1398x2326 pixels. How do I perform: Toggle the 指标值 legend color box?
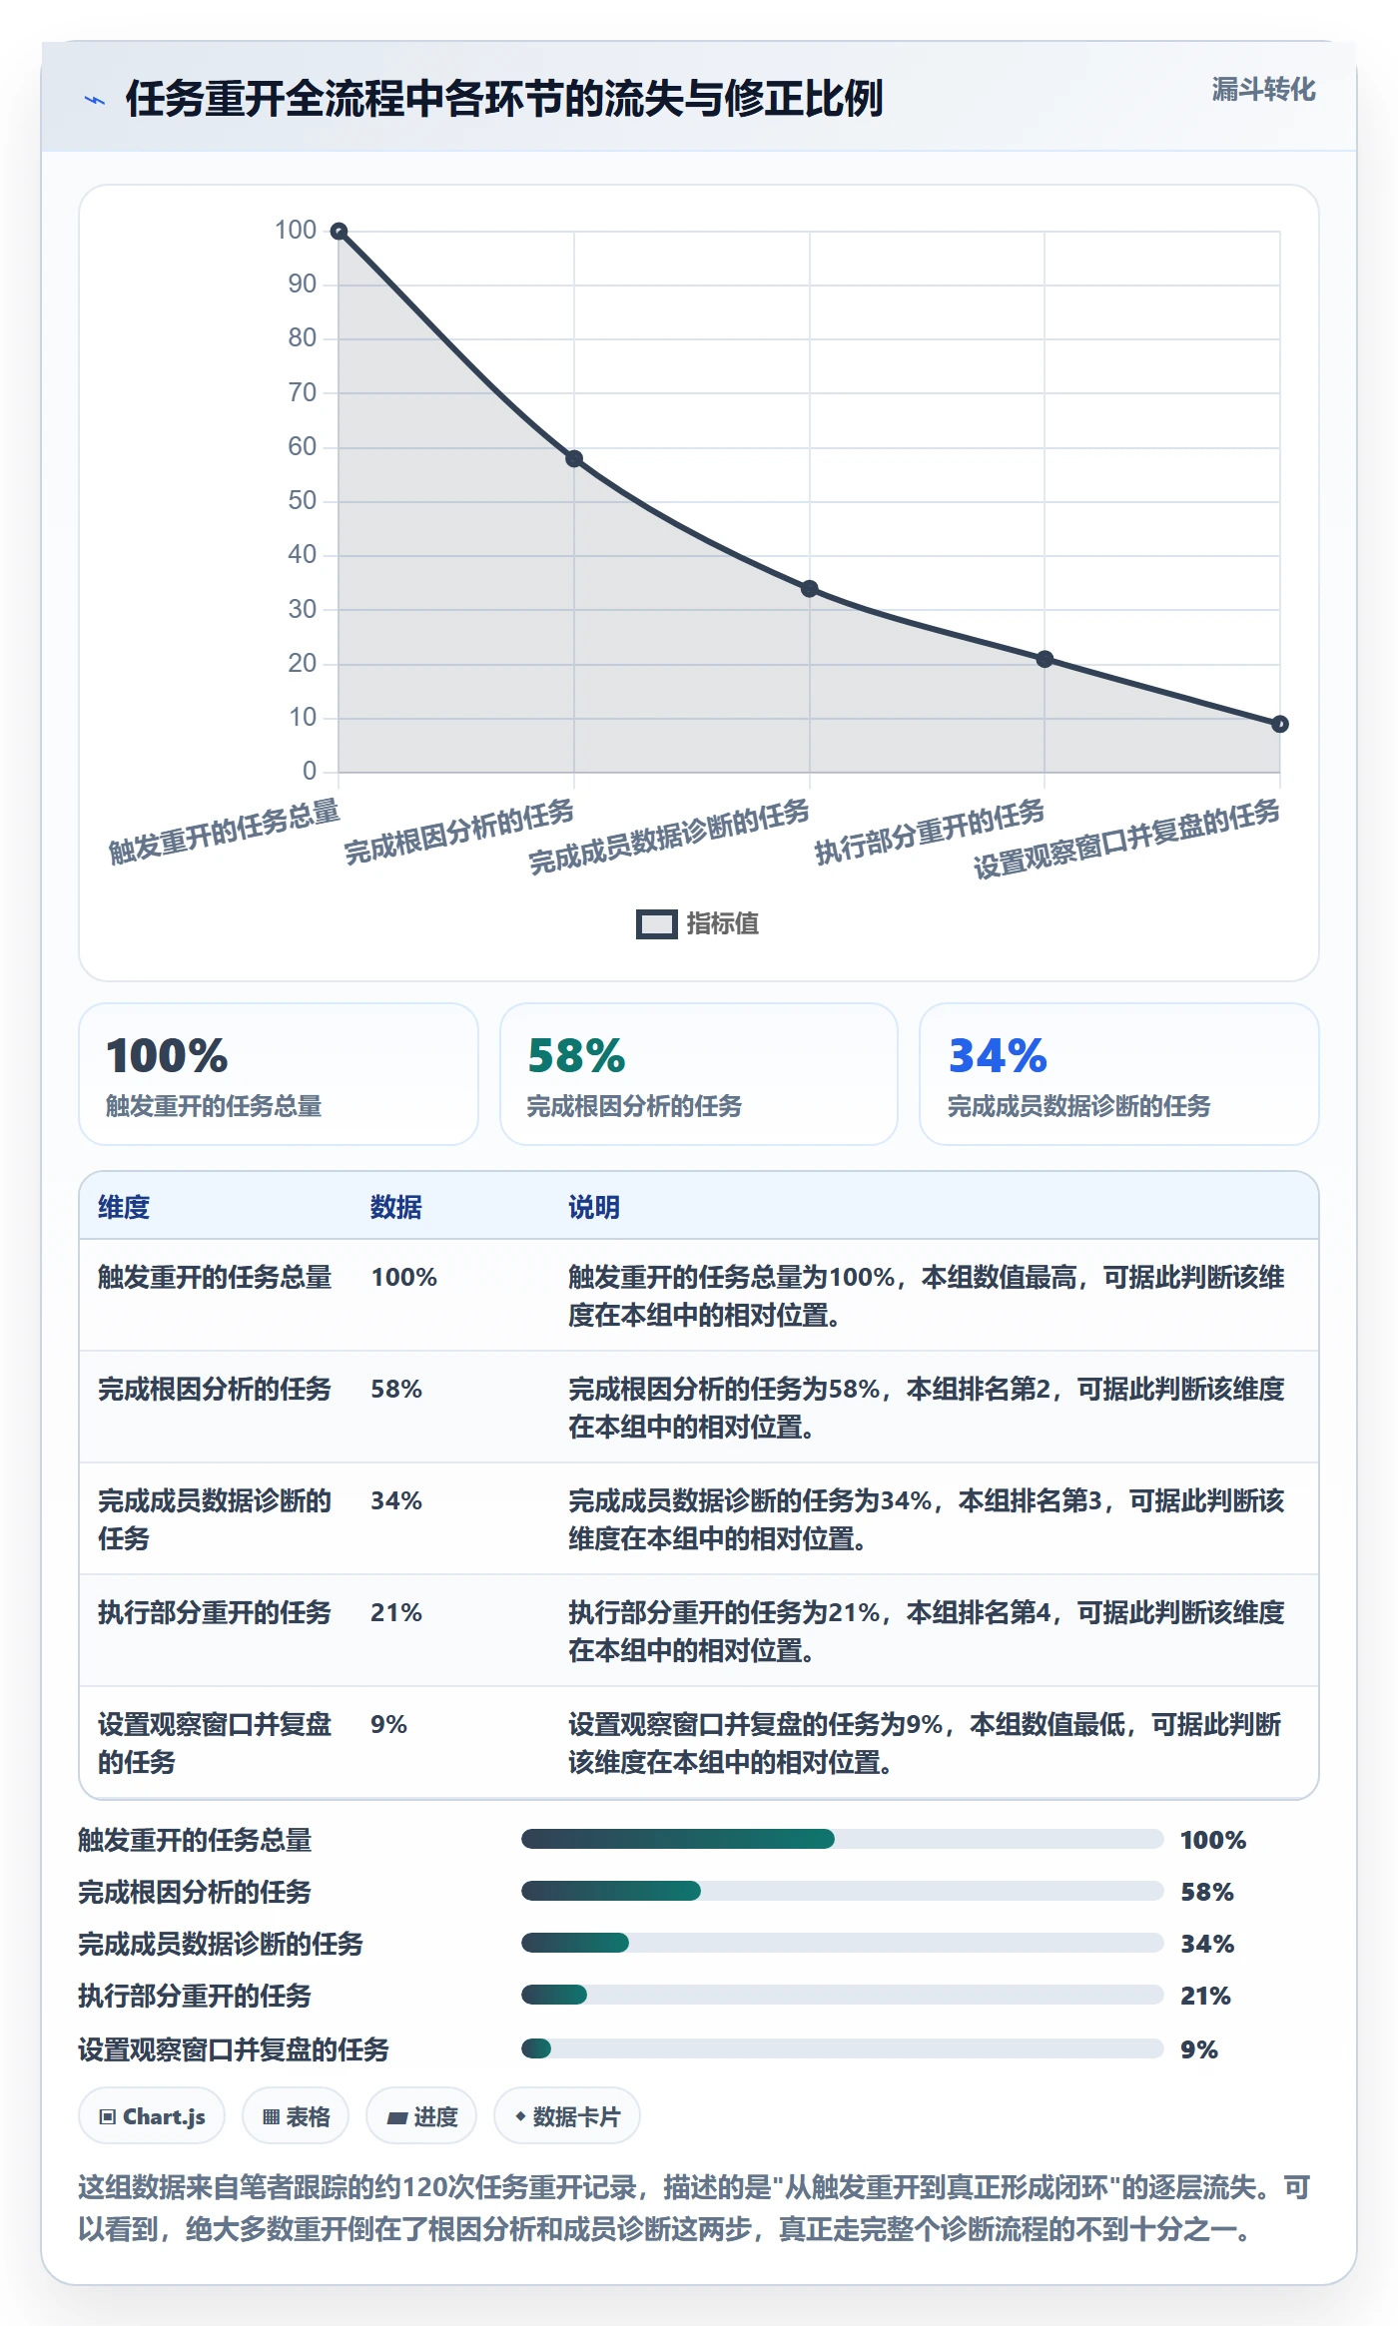[657, 924]
